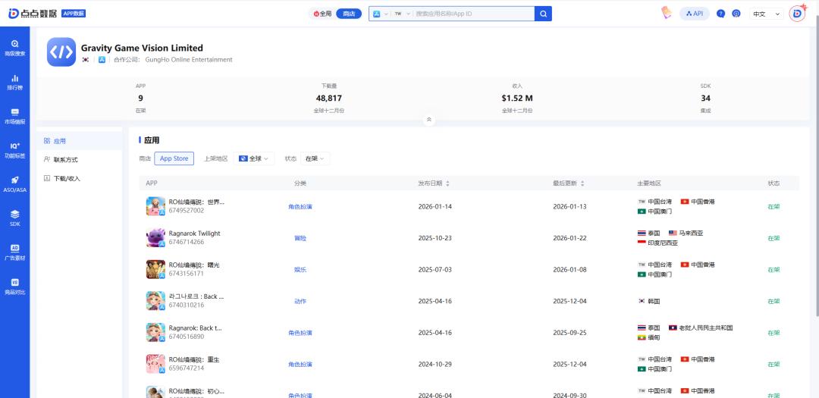Collapse the stats summary with chevron
The height and width of the screenshot is (398, 819).
429,120
